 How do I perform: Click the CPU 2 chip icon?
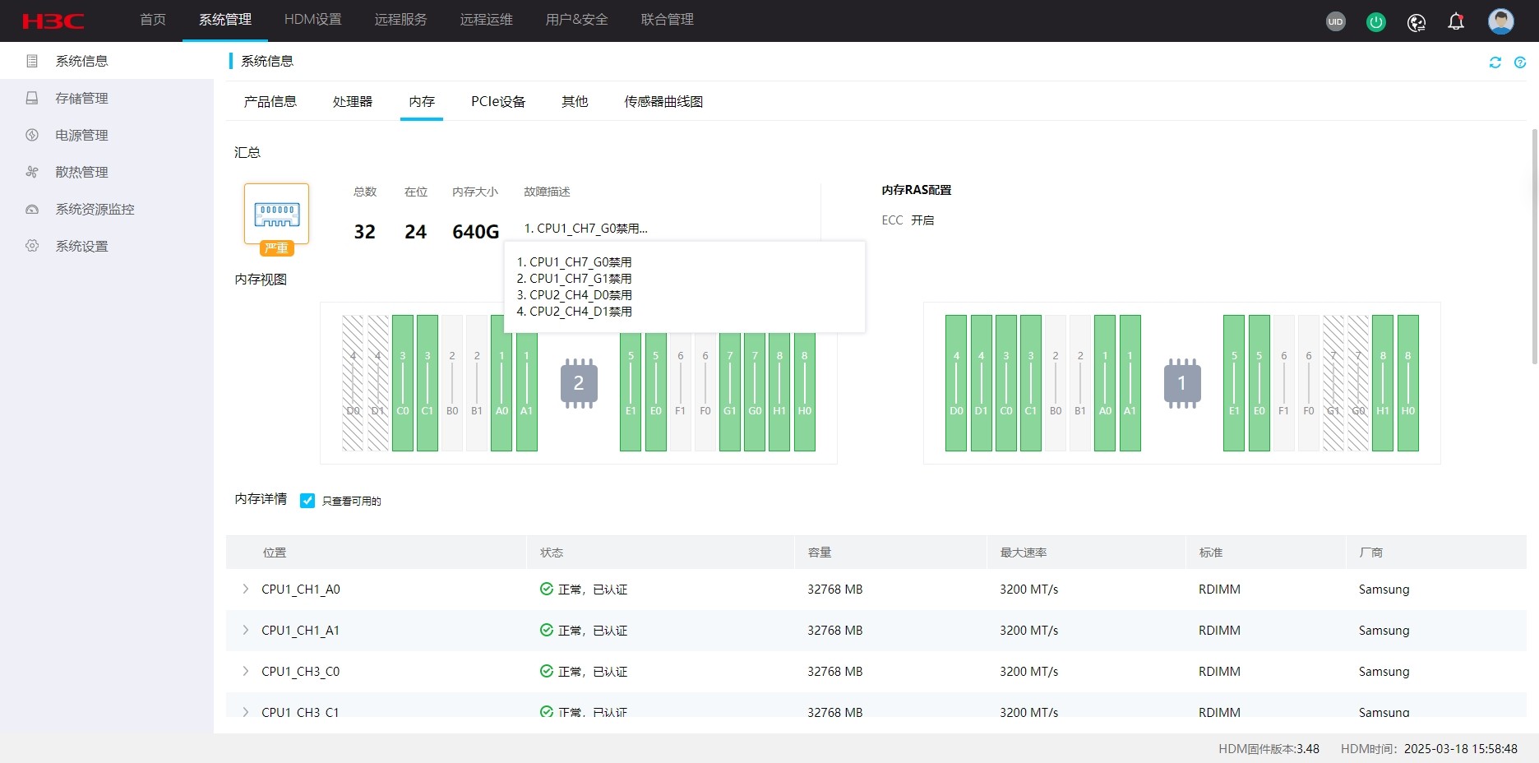click(578, 383)
